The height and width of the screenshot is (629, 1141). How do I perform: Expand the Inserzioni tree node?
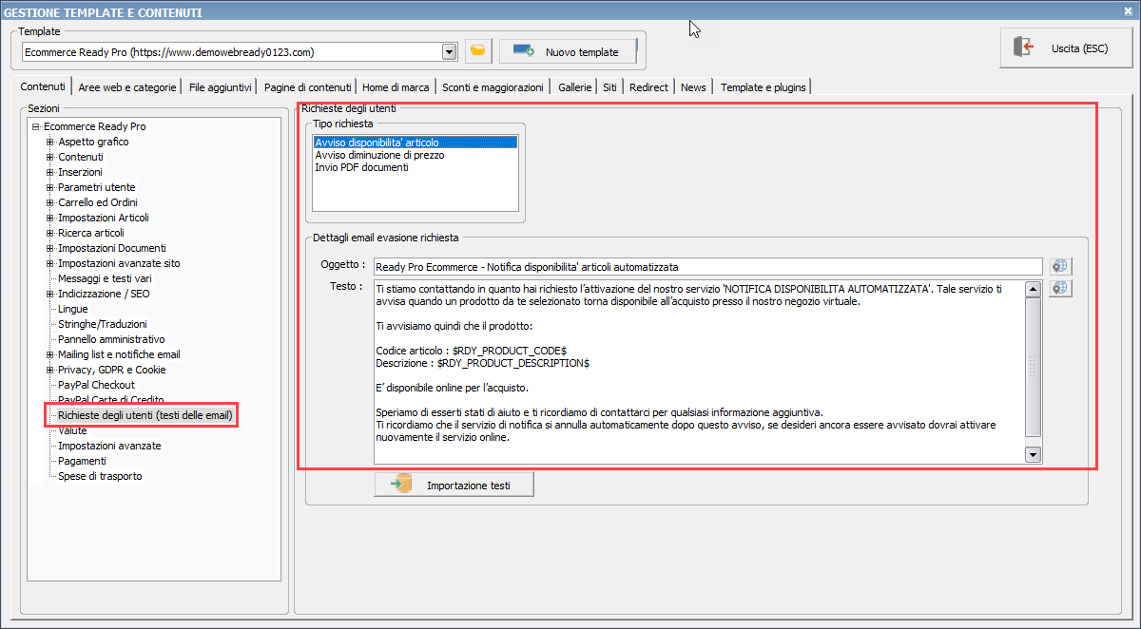(x=50, y=172)
